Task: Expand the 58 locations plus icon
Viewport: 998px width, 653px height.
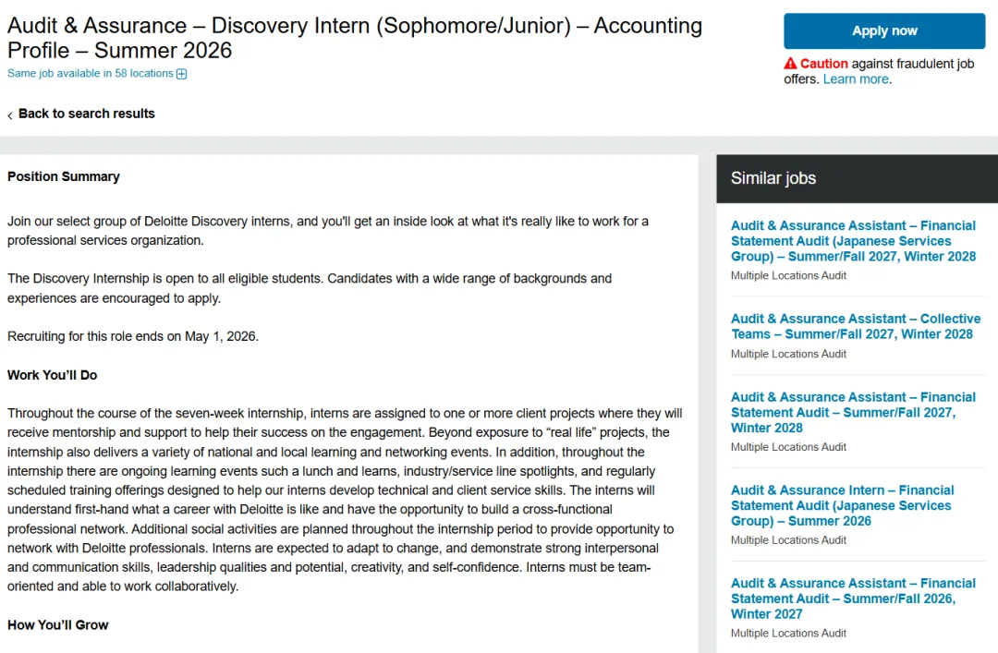Action: point(181,74)
